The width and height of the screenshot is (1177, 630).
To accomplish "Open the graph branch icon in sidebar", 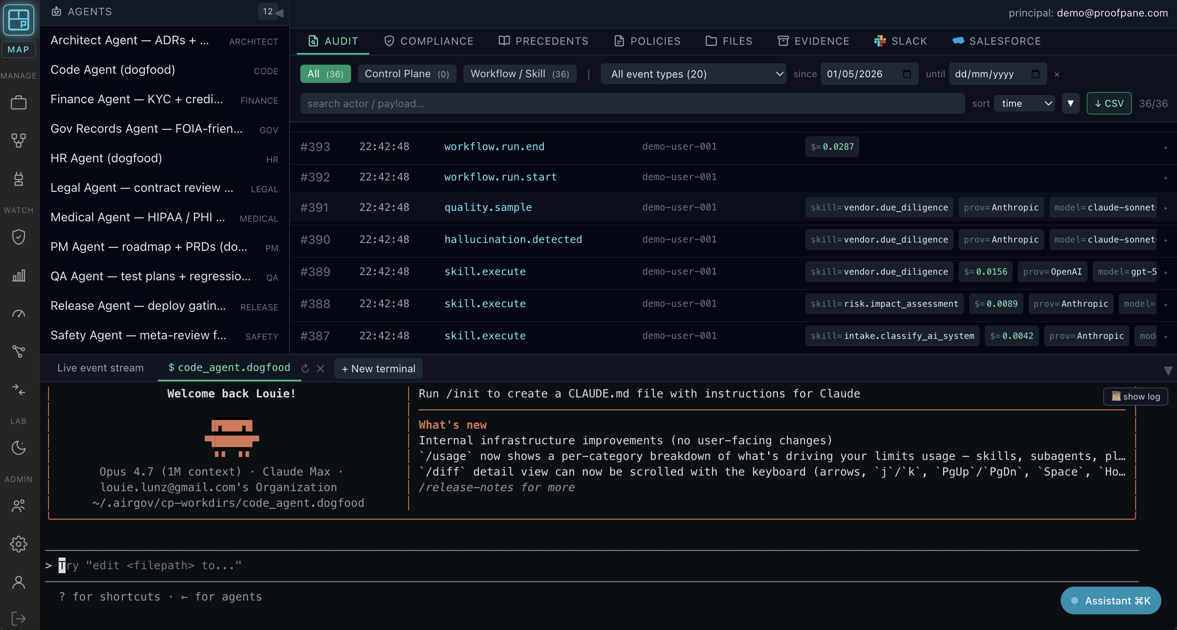I will point(18,351).
